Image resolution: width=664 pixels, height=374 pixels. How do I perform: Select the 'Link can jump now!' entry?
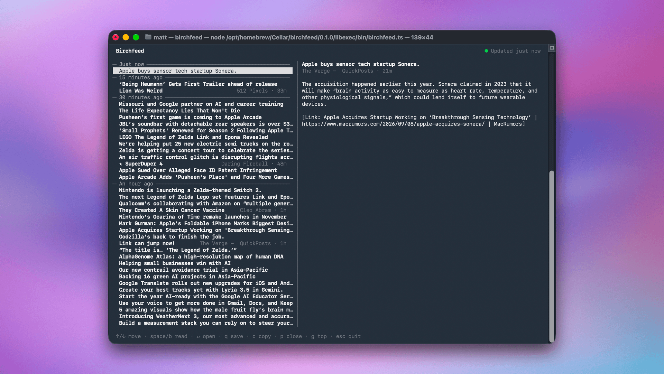coord(147,243)
